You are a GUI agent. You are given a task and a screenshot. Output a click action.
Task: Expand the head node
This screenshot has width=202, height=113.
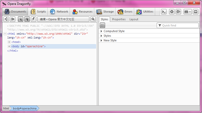(x=9, y=42)
